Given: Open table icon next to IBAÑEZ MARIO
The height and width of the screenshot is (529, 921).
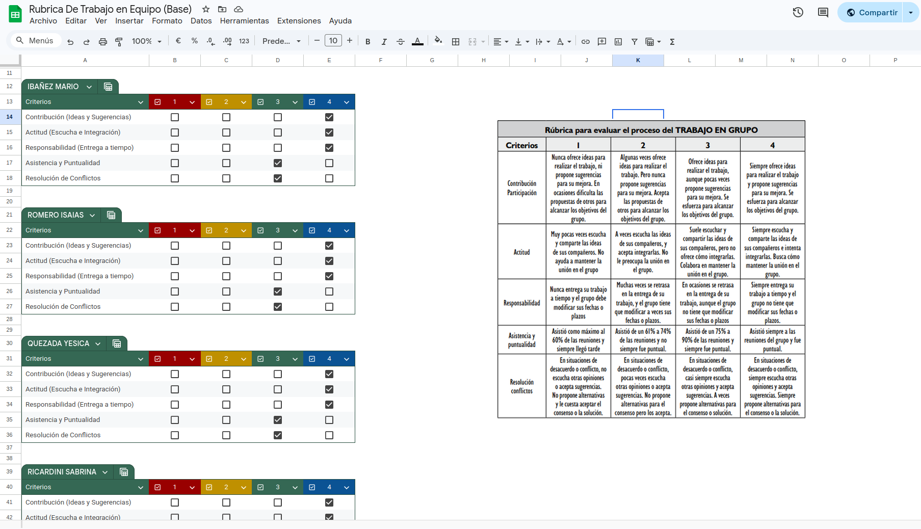Looking at the screenshot, I should click(x=108, y=87).
